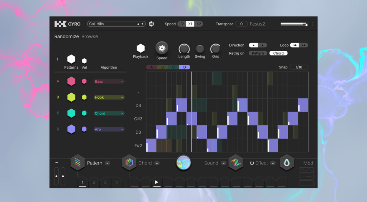The height and width of the screenshot is (202, 367).
Task: Click the central iridescent orb button
Action: 183,163
